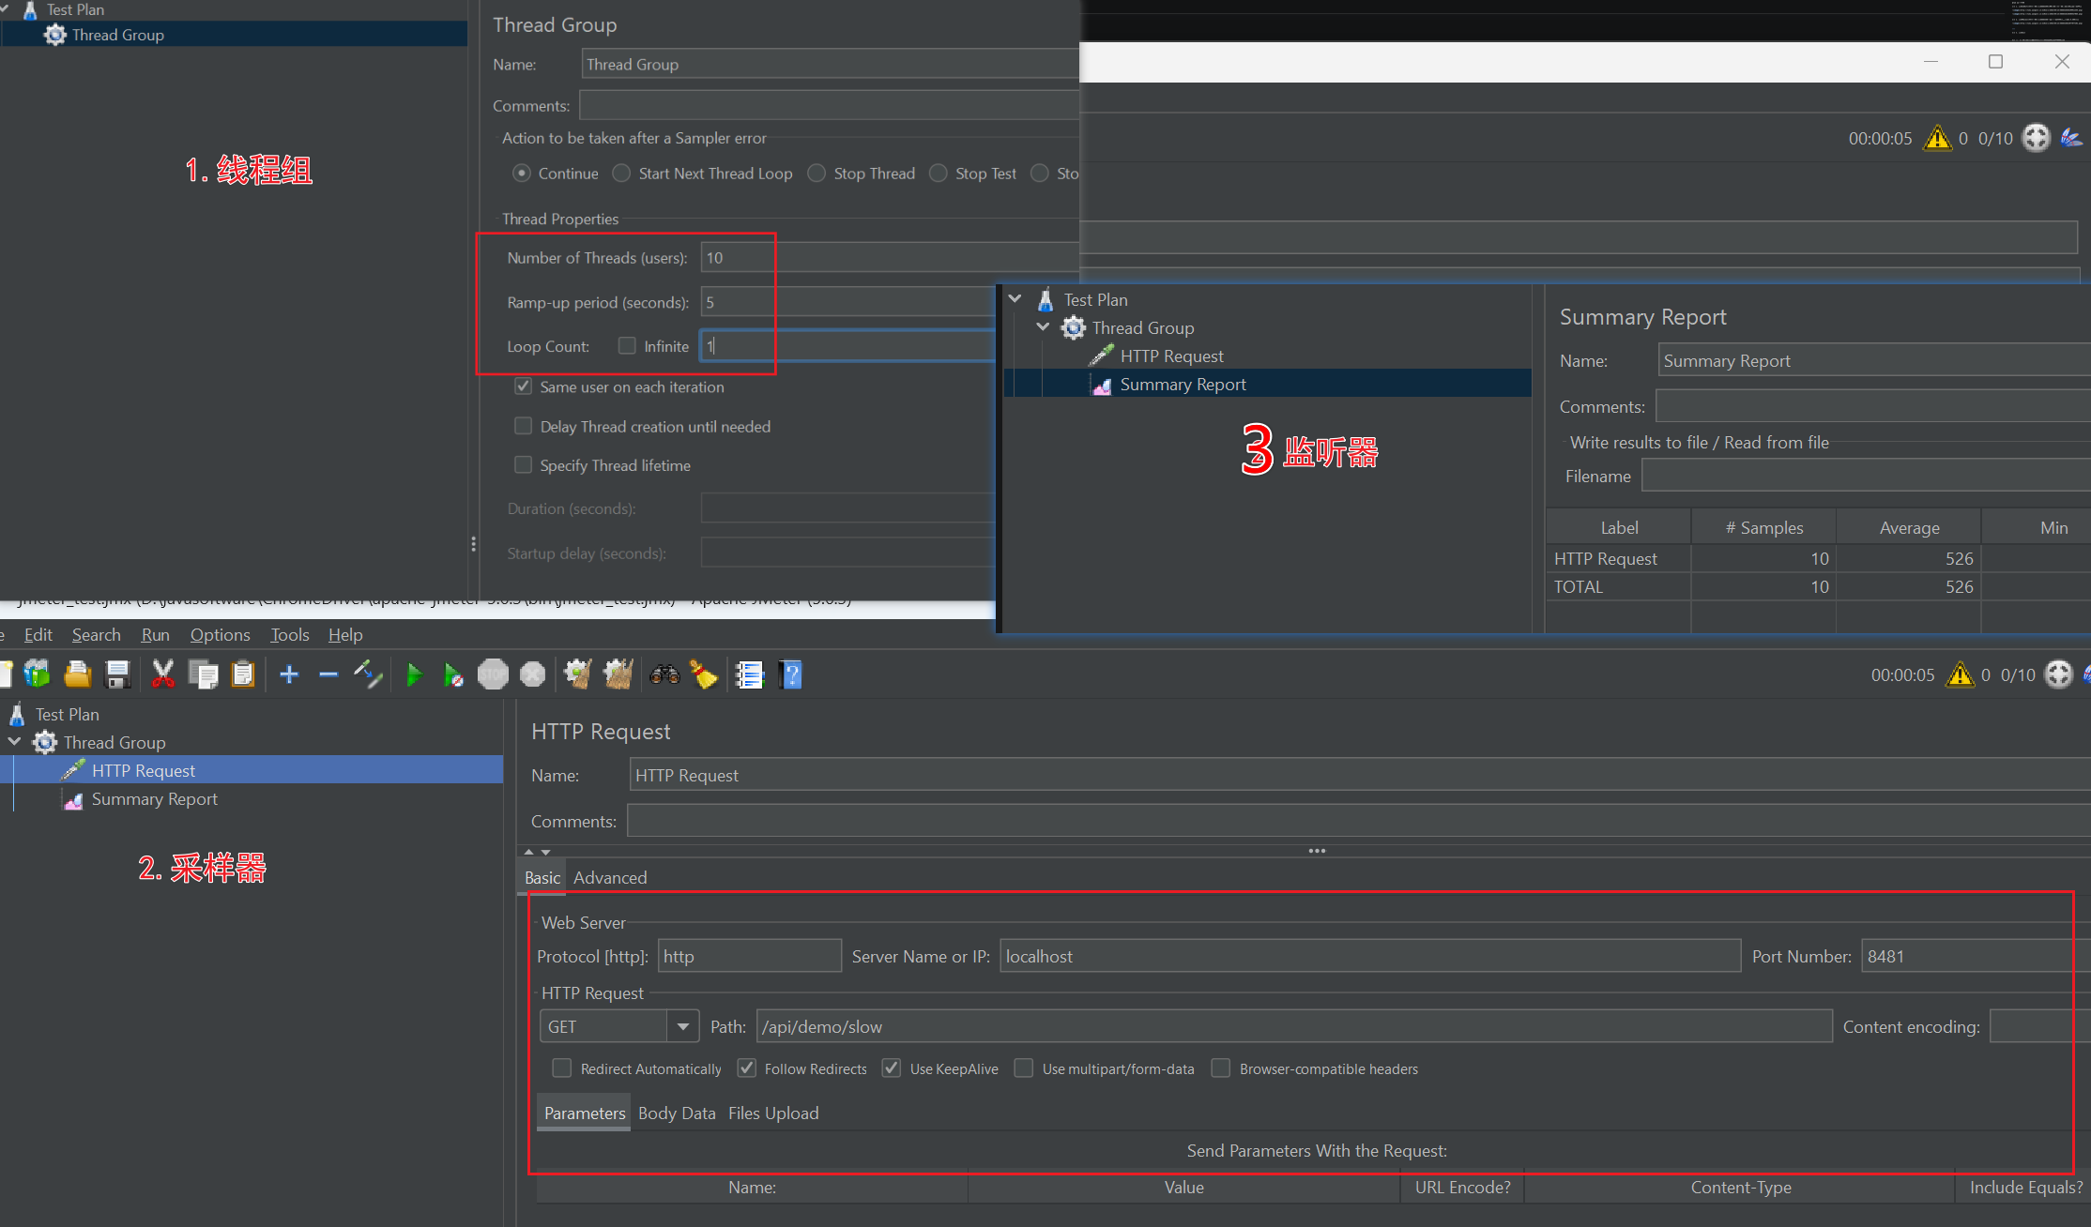The height and width of the screenshot is (1227, 2091).
Task: Open the GET method dropdown
Action: coord(683,1026)
